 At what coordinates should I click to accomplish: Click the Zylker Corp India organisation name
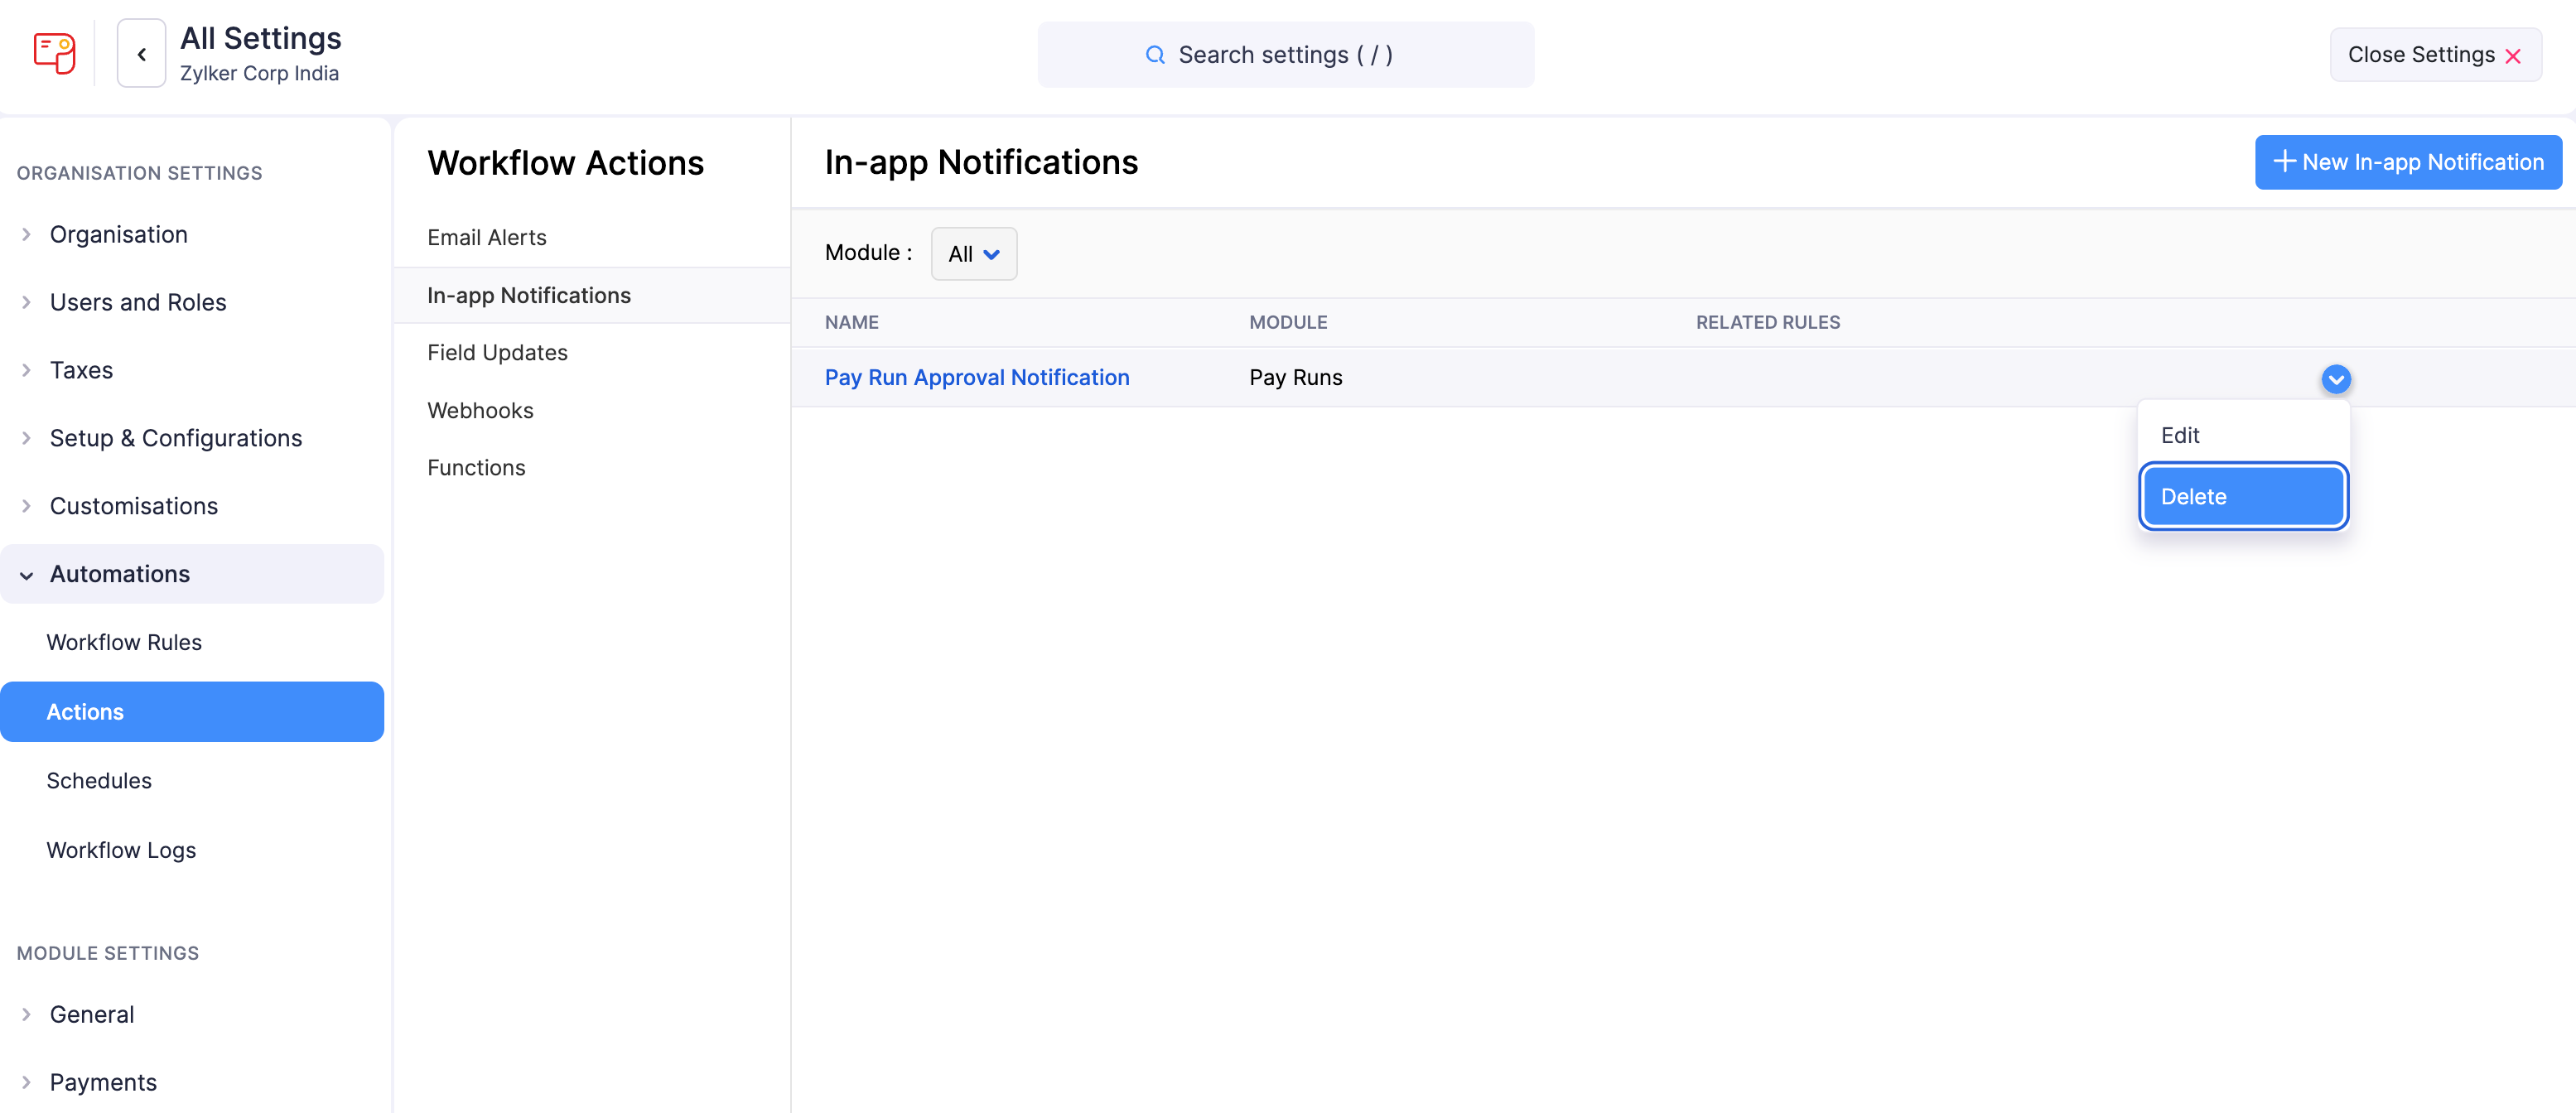pyautogui.click(x=259, y=74)
